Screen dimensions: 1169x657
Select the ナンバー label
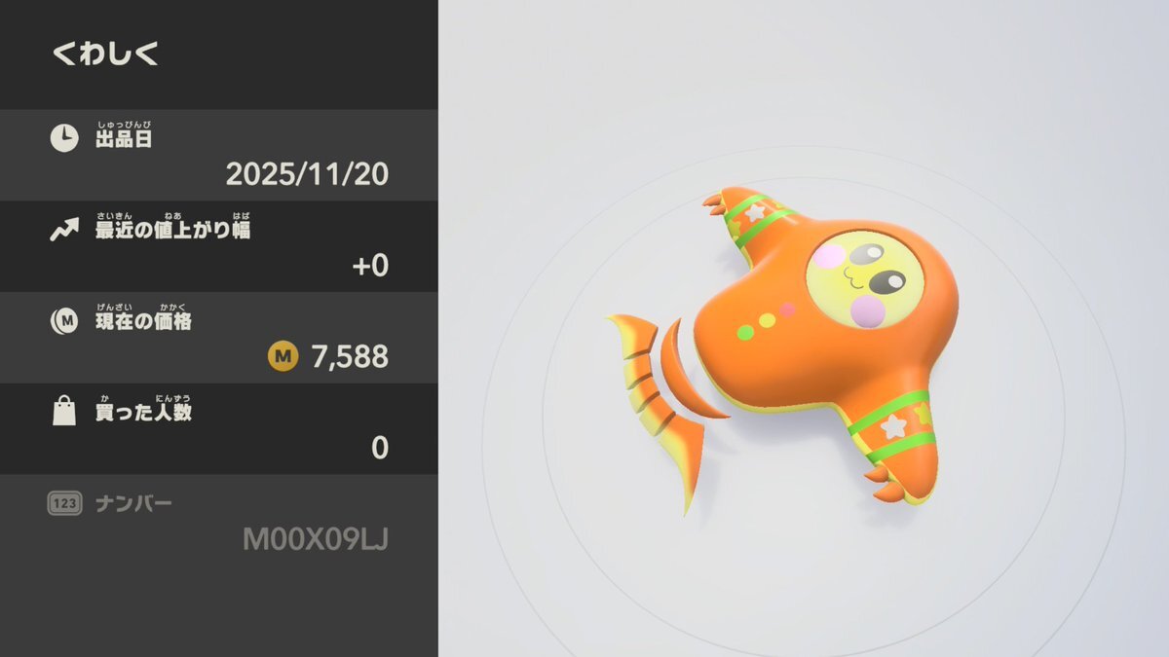(133, 503)
